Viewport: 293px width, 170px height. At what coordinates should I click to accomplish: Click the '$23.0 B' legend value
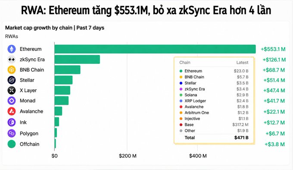241,71
